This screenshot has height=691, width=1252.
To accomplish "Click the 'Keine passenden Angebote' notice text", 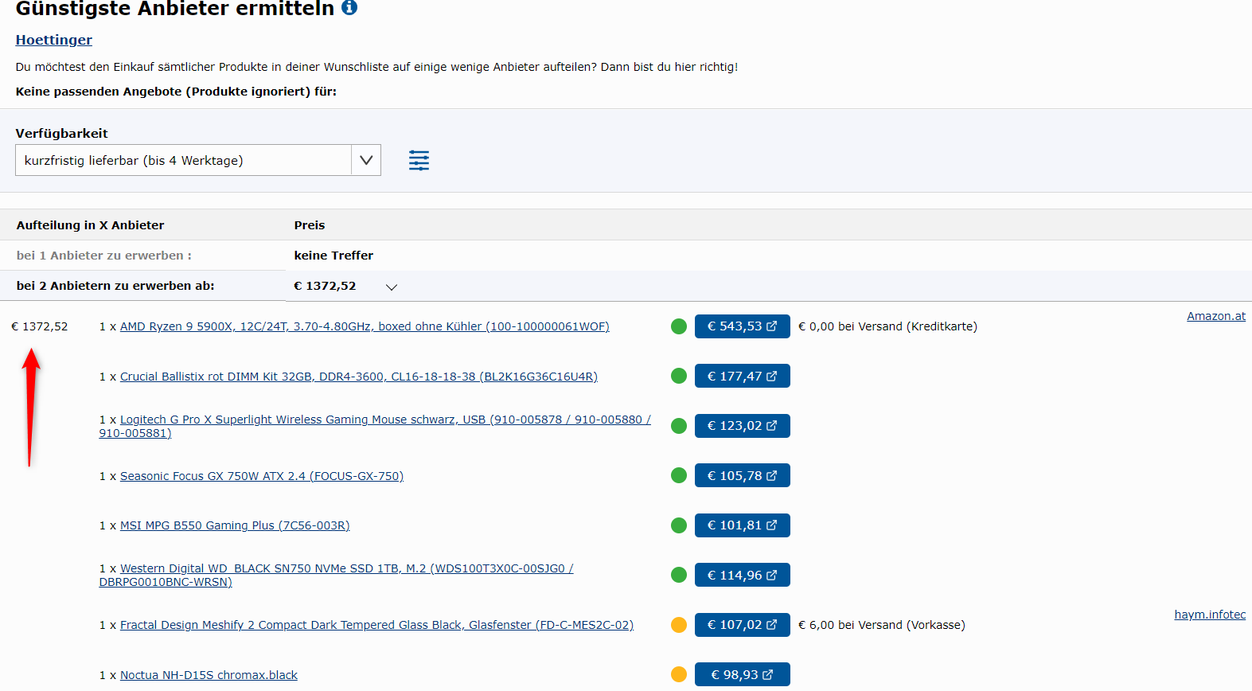I will coord(176,92).
